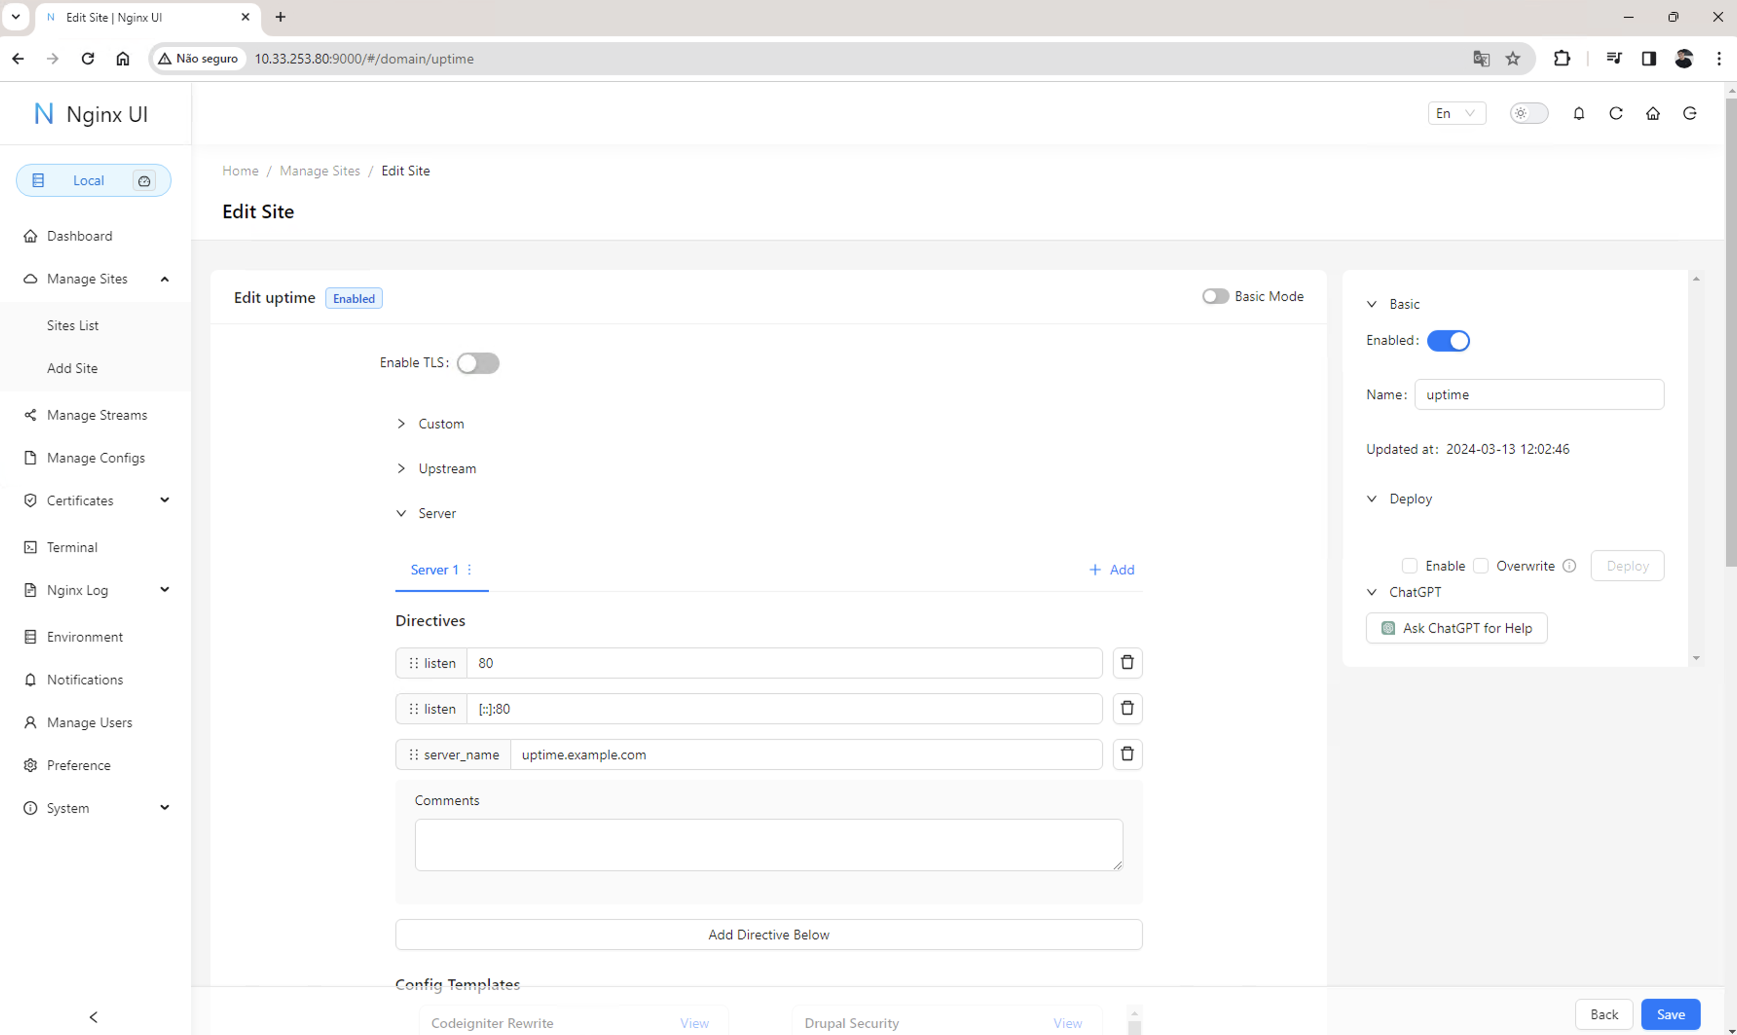
Task: Expand Certificates sidebar menu
Action: coord(95,501)
